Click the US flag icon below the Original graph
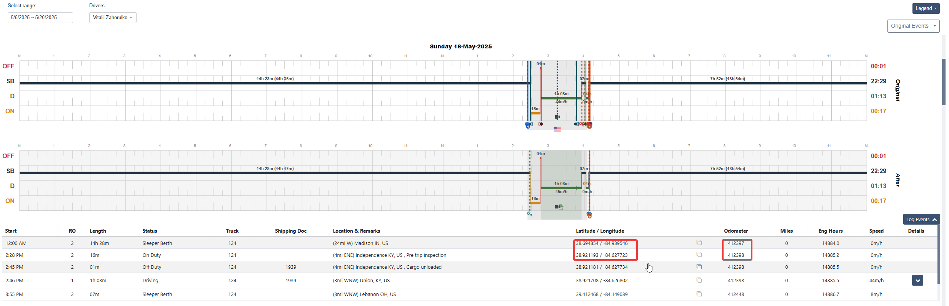The height and width of the screenshot is (306, 949). pyautogui.click(x=557, y=129)
